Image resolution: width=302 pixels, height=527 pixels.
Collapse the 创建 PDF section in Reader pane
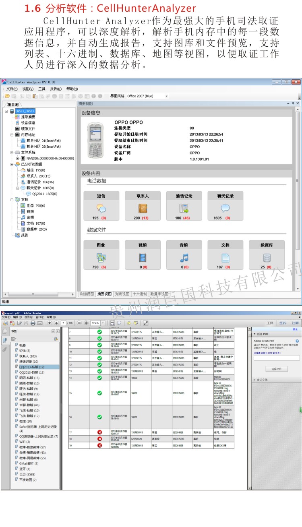pos(254,334)
